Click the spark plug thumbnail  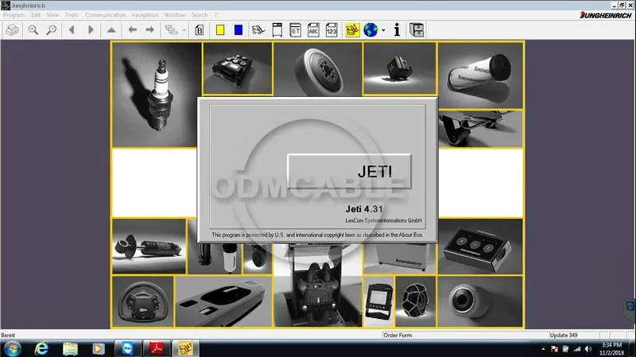tap(157, 95)
